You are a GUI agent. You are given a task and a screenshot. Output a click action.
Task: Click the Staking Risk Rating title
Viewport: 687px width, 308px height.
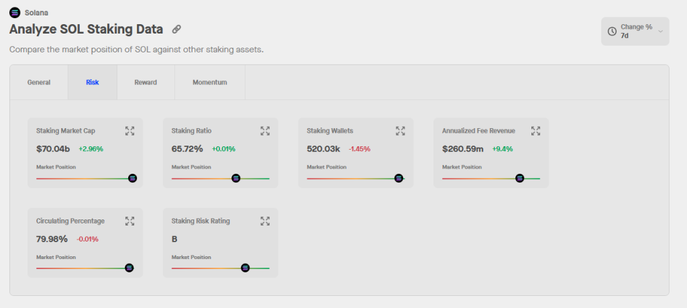201,221
